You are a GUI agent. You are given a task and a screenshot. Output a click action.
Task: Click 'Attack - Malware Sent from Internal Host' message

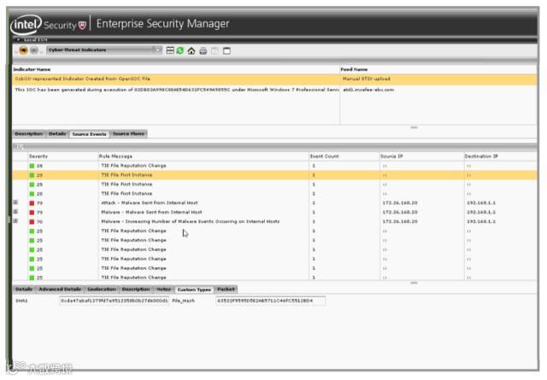pos(150,203)
